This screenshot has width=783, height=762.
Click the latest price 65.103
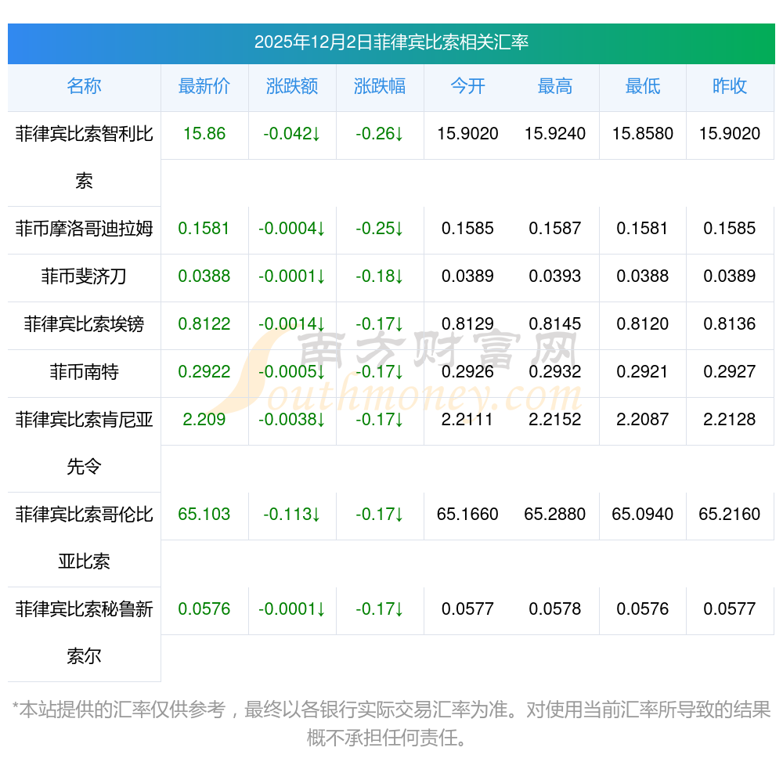(x=204, y=515)
